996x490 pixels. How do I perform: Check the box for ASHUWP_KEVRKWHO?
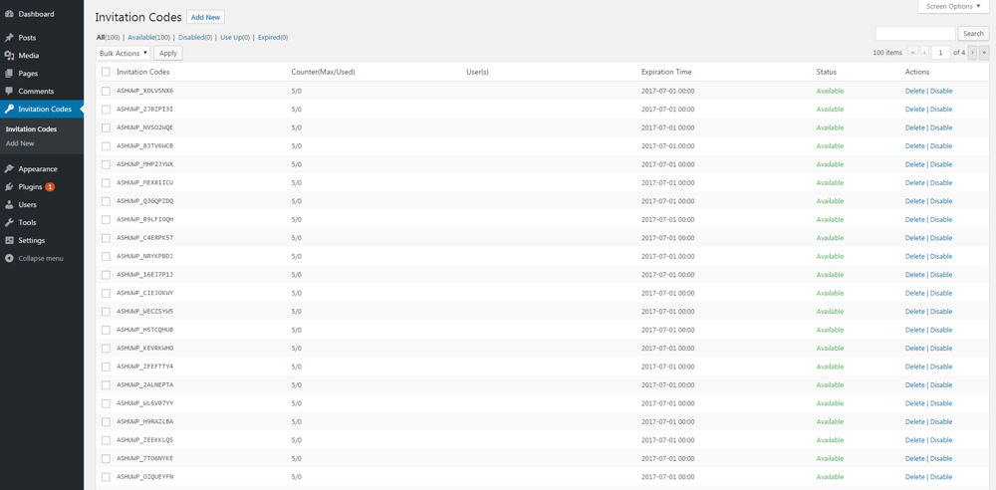click(x=107, y=349)
